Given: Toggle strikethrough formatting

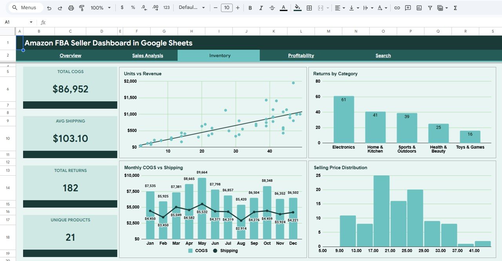Looking at the screenshot, I should pos(272,7).
